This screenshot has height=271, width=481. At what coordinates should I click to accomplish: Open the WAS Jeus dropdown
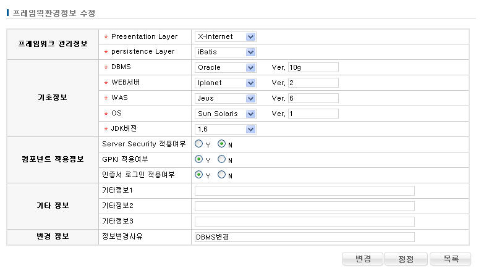point(225,98)
